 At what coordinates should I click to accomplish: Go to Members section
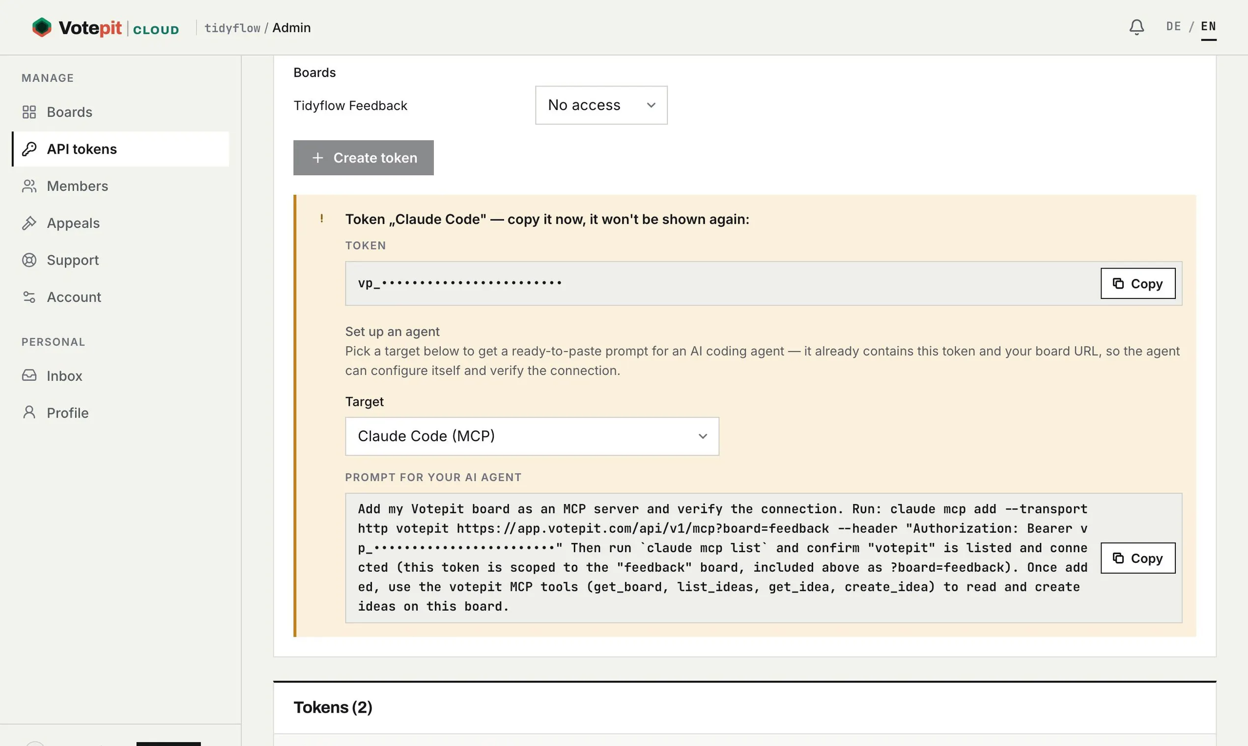(x=121, y=186)
